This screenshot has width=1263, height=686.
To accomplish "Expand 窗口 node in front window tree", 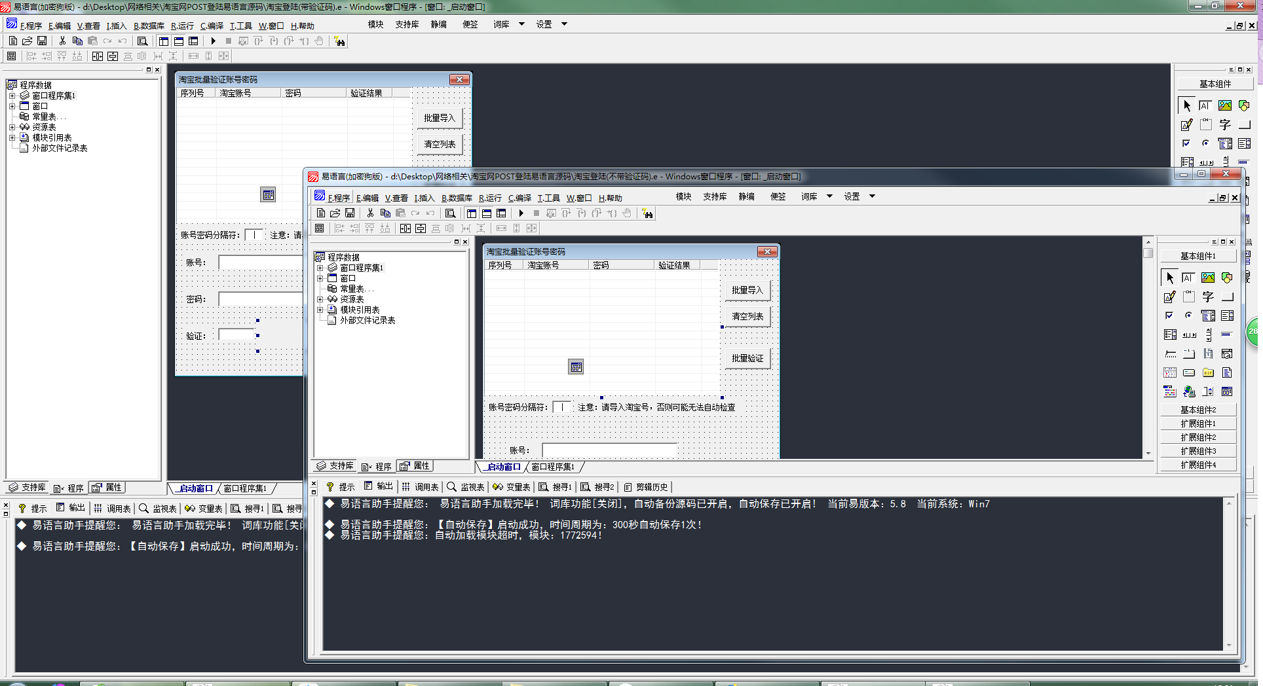I will point(320,278).
